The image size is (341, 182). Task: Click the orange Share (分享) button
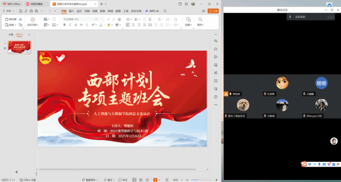pyautogui.click(x=213, y=11)
